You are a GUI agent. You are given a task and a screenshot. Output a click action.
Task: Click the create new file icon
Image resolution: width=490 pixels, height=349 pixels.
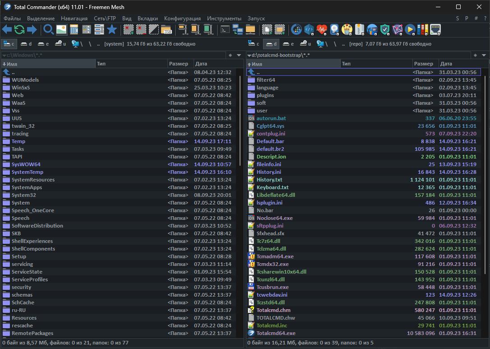(267, 30)
